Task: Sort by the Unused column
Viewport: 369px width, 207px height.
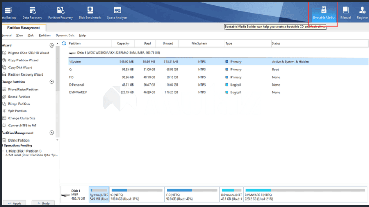Action: [x=168, y=43]
